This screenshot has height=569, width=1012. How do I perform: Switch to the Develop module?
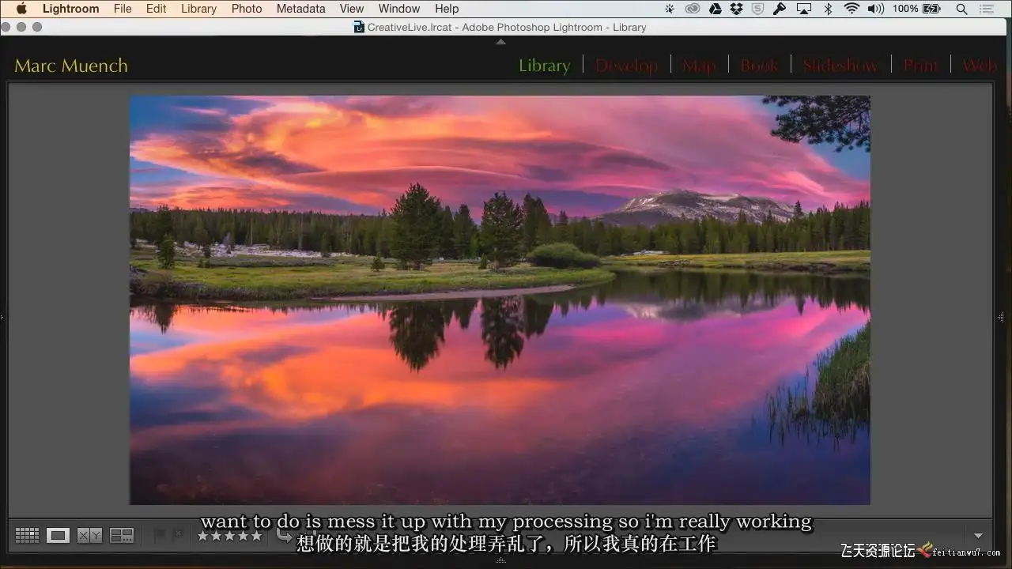pos(626,66)
